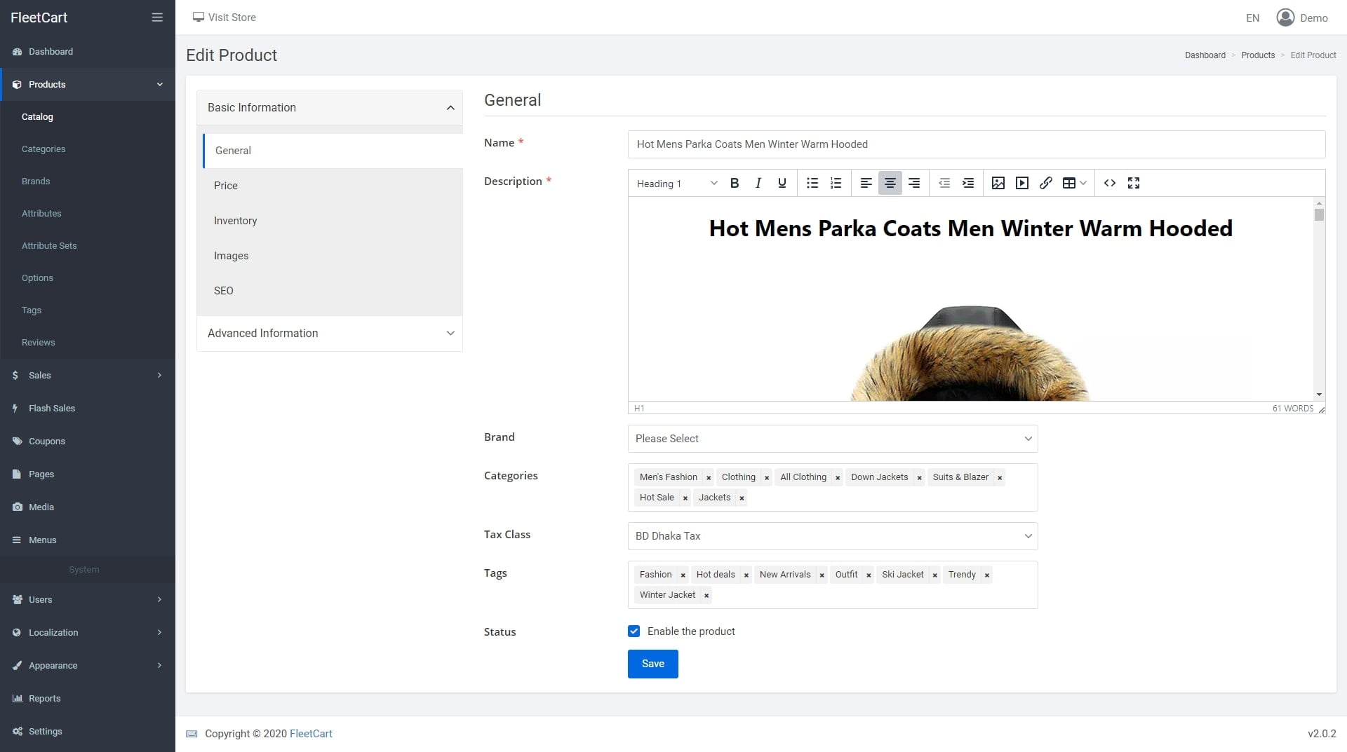Open the Brand dropdown
1347x752 pixels.
point(832,439)
